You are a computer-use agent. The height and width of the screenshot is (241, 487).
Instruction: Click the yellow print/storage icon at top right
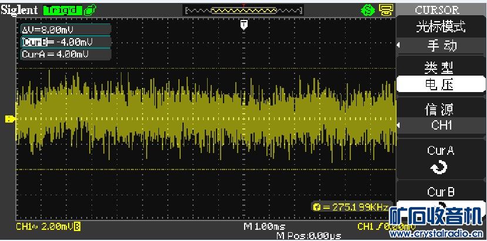point(385,10)
